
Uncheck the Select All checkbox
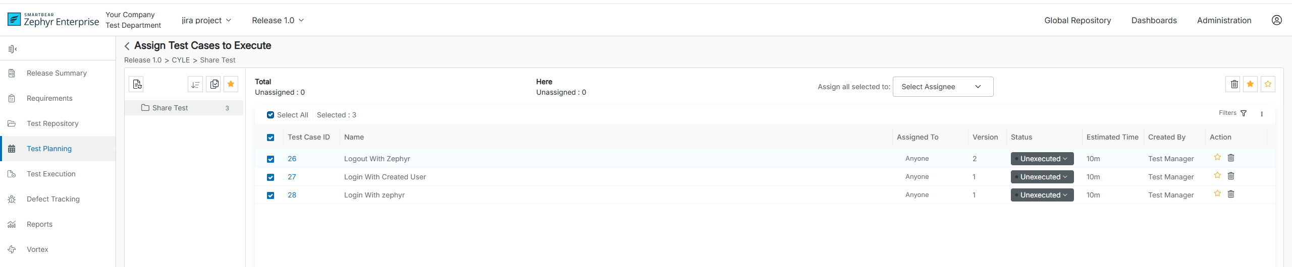coord(271,115)
